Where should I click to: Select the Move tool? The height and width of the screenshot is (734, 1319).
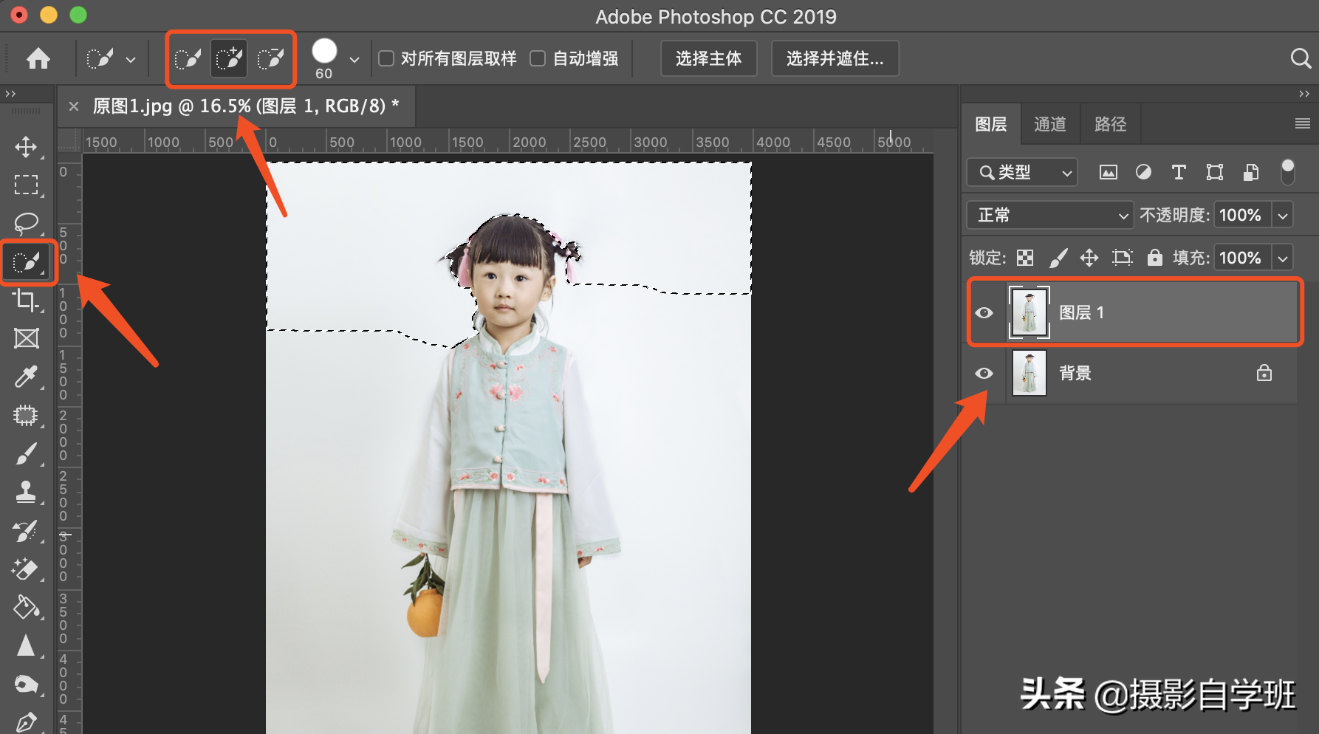(x=27, y=146)
